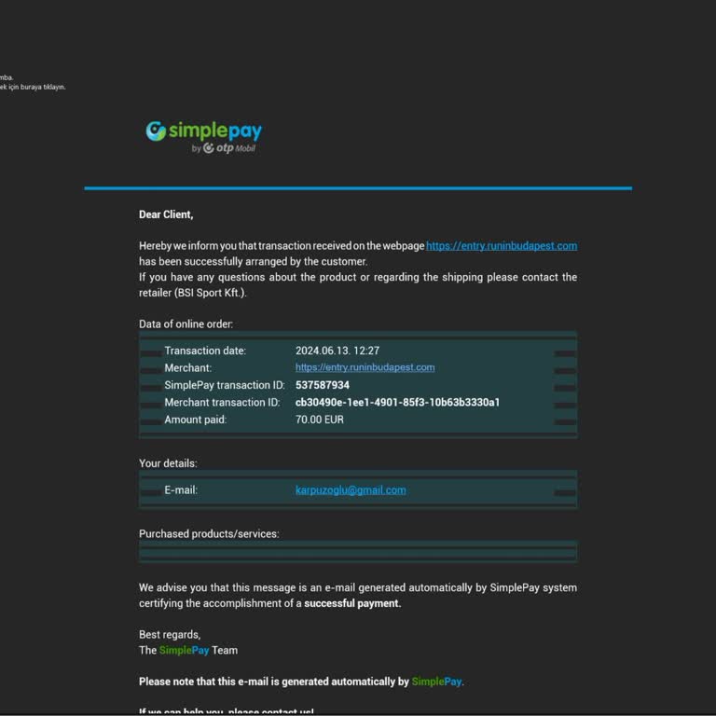Click the "Transaction date:" label

click(205, 351)
